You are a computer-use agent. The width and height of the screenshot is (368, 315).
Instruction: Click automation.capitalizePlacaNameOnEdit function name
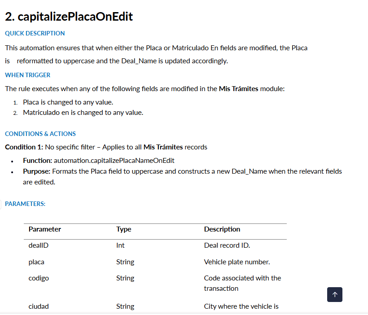point(114,160)
